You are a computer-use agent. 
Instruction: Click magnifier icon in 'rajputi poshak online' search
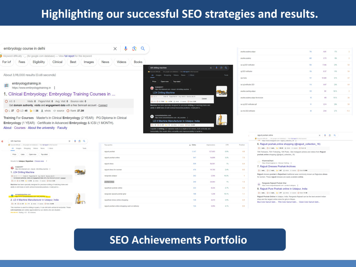335,135
